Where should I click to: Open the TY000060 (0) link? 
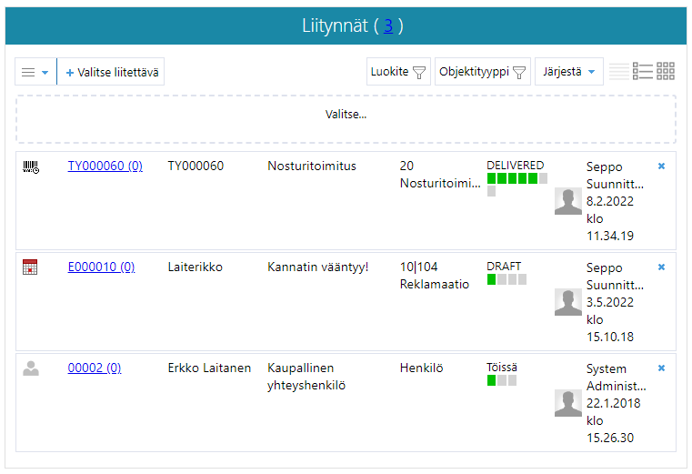105,166
